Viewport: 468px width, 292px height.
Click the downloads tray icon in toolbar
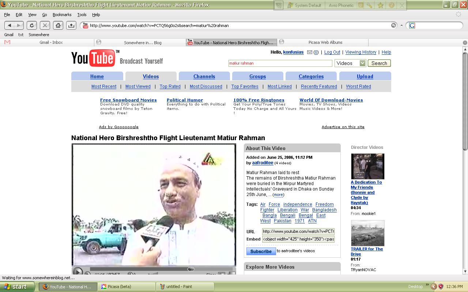pyautogui.click(x=71, y=25)
